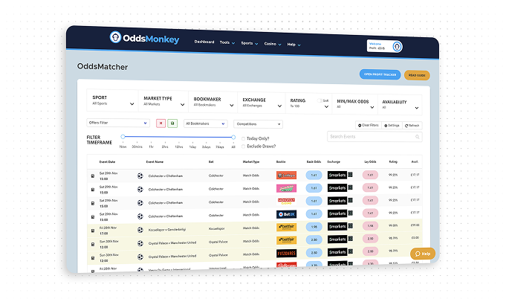506x299 pixels.
Task: Open calculator for first Colchester v Cheltenham row
Action: tap(93, 176)
